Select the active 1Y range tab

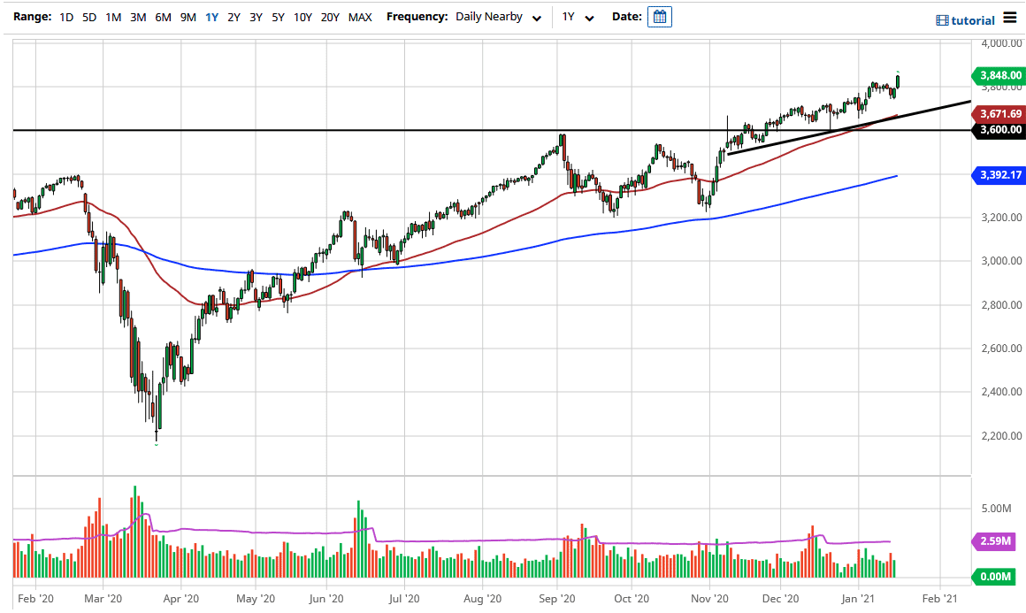pyautogui.click(x=211, y=17)
